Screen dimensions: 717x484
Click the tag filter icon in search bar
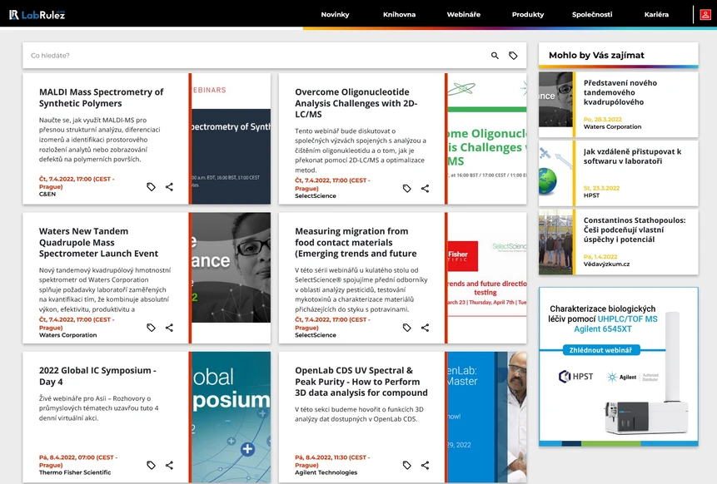click(513, 55)
